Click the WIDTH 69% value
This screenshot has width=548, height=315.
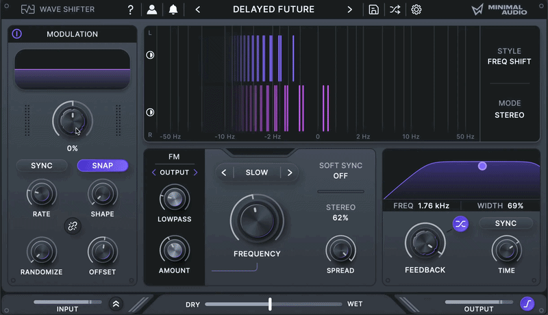[515, 205]
